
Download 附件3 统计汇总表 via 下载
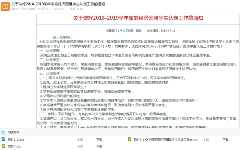226,140
